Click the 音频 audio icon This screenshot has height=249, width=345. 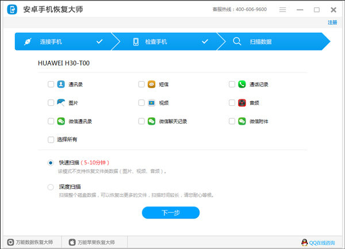(x=242, y=103)
